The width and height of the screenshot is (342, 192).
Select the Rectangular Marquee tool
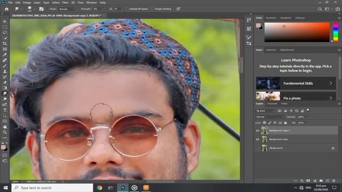[x=5, y=27]
